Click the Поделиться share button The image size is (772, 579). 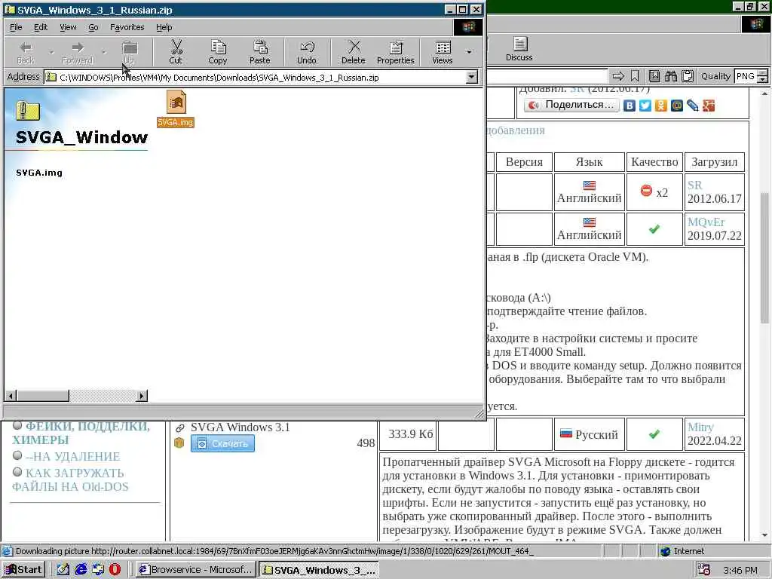pos(571,105)
